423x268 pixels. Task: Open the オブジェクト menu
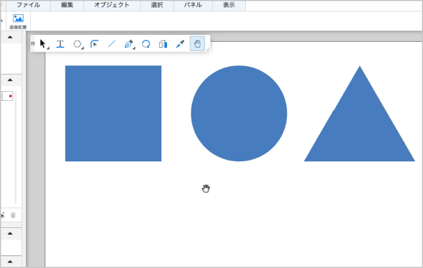click(112, 5)
